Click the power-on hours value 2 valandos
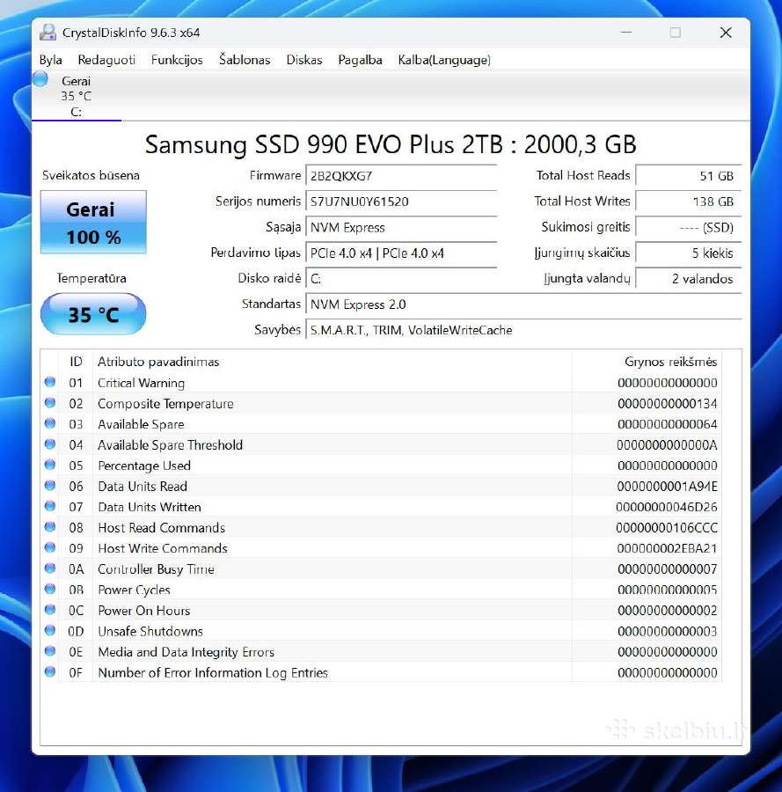Screen dimensions: 782x792 pyautogui.click(x=689, y=279)
